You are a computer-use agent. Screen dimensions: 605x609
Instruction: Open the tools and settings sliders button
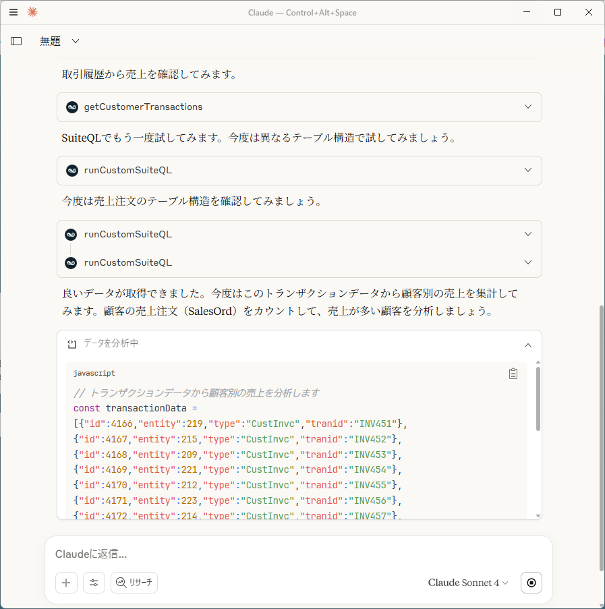pos(94,583)
